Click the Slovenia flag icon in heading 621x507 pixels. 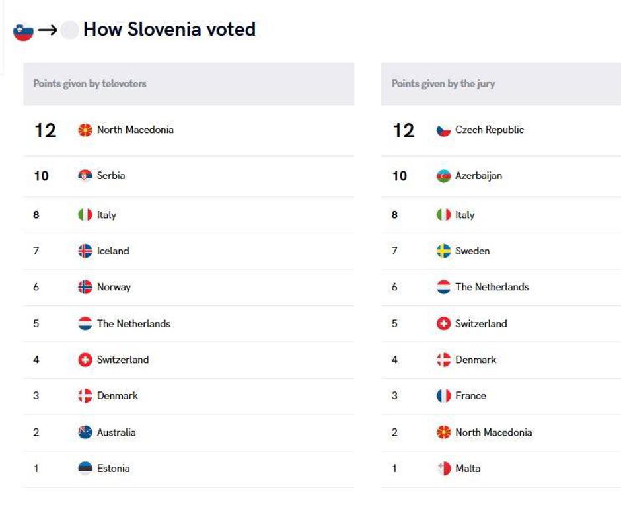[x=23, y=31]
